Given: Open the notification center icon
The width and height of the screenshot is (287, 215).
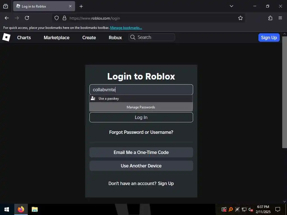Looking at the screenshot, I should tap(278, 209).
